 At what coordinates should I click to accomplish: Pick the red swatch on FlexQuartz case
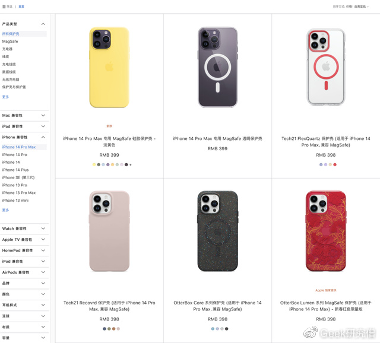(335, 165)
